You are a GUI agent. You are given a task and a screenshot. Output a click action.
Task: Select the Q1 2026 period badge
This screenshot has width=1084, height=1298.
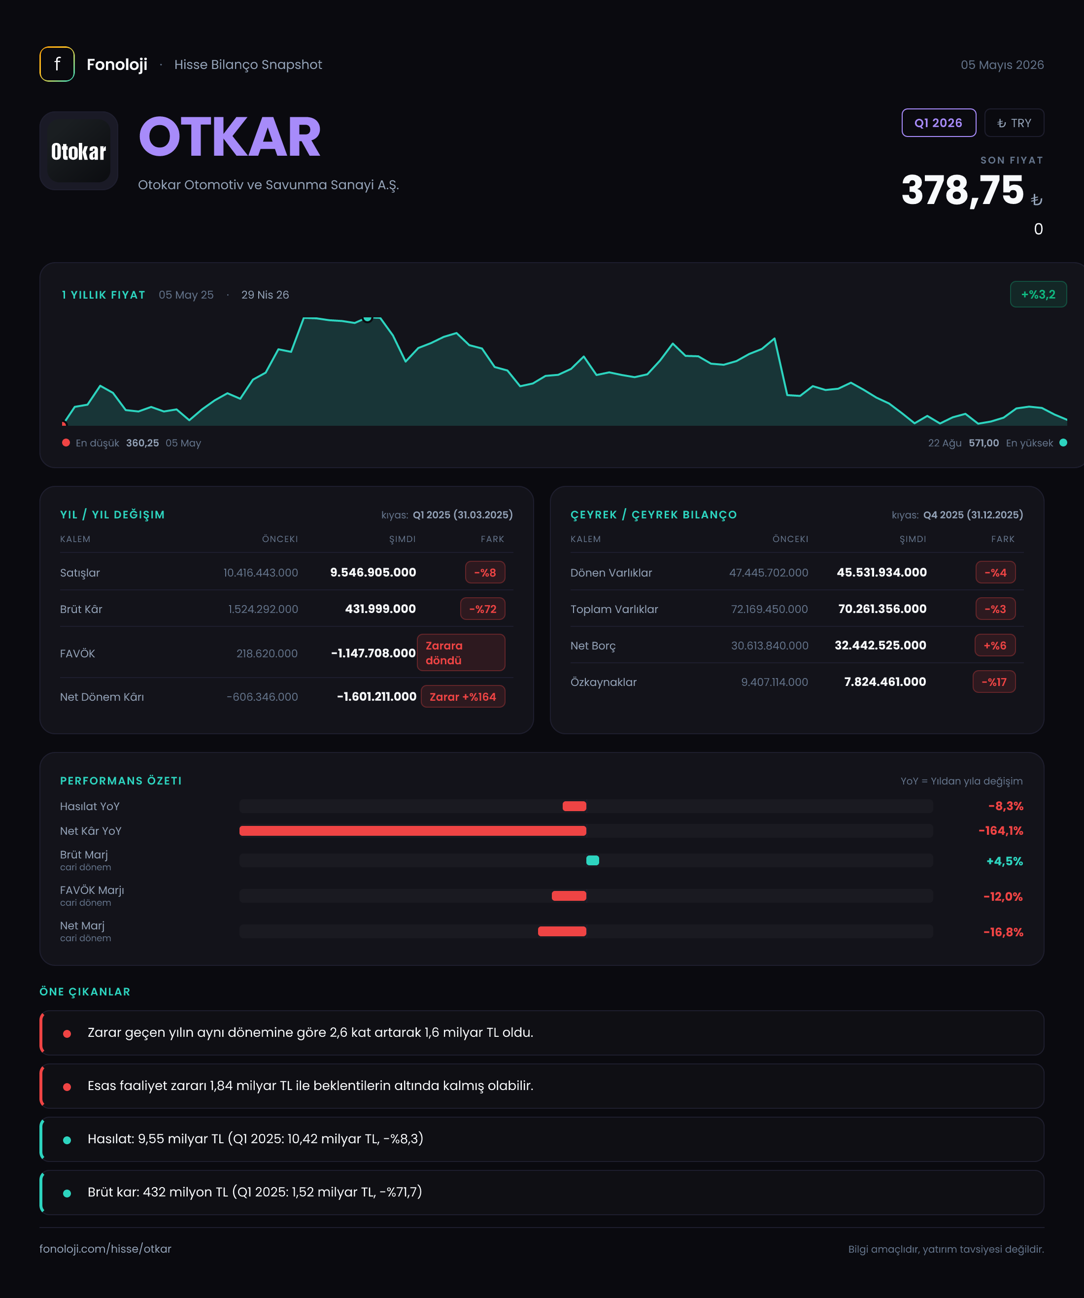(x=938, y=123)
